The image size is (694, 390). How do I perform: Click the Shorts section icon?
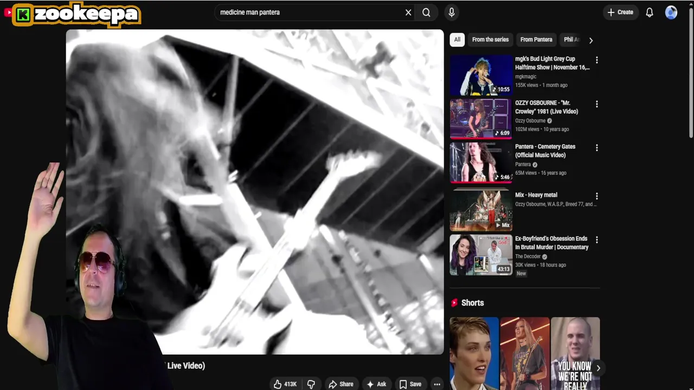[x=454, y=303]
